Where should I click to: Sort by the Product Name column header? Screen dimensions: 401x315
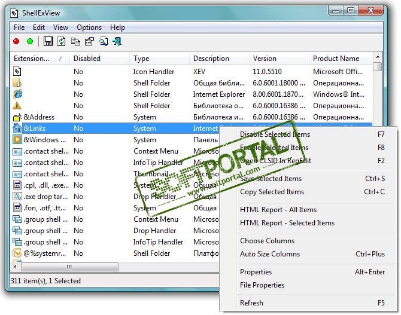(339, 59)
